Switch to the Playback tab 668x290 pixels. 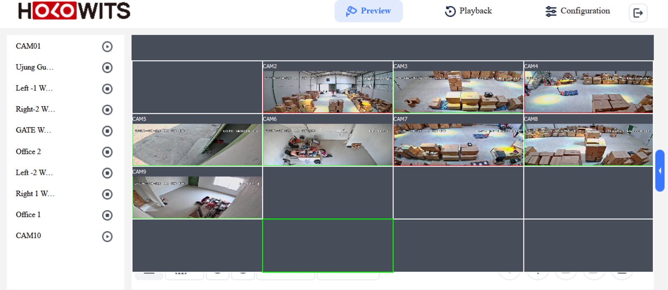point(468,11)
